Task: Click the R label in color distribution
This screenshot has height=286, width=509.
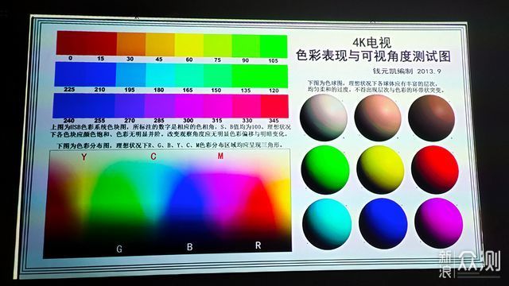Action: pos(258,245)
